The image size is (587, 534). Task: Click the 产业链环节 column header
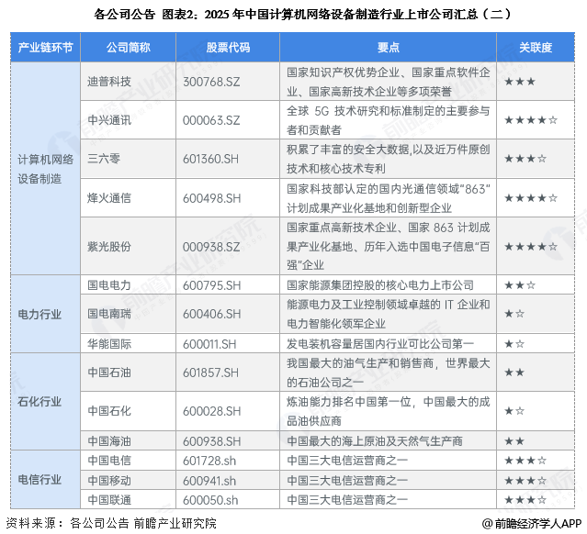[x=45, y=48]
